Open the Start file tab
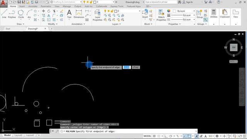This screenshot has width=247, height=139. [8, 29]
